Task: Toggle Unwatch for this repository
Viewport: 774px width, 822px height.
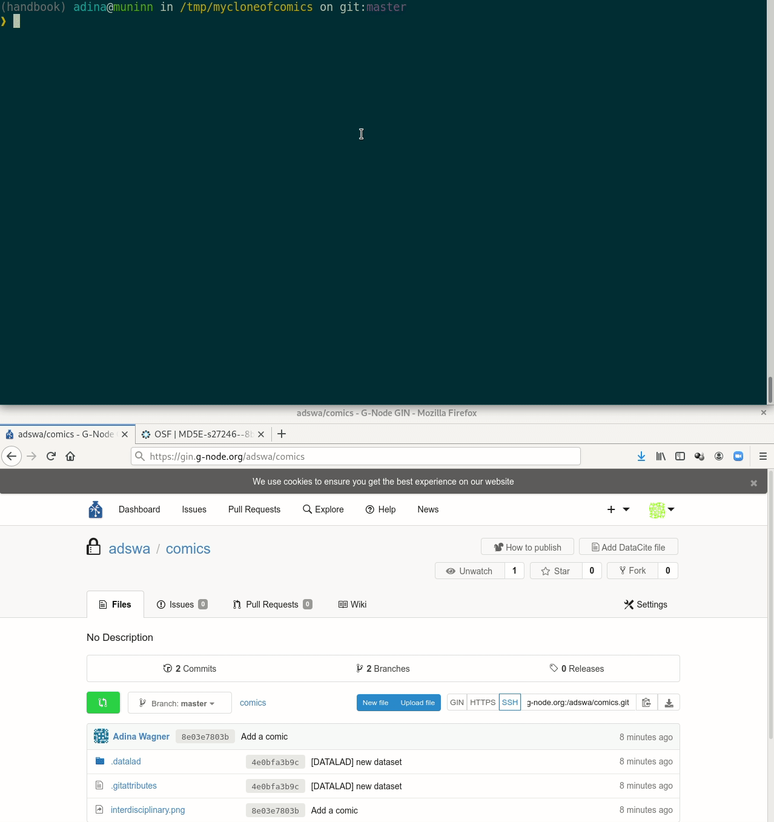Action: 469,571
